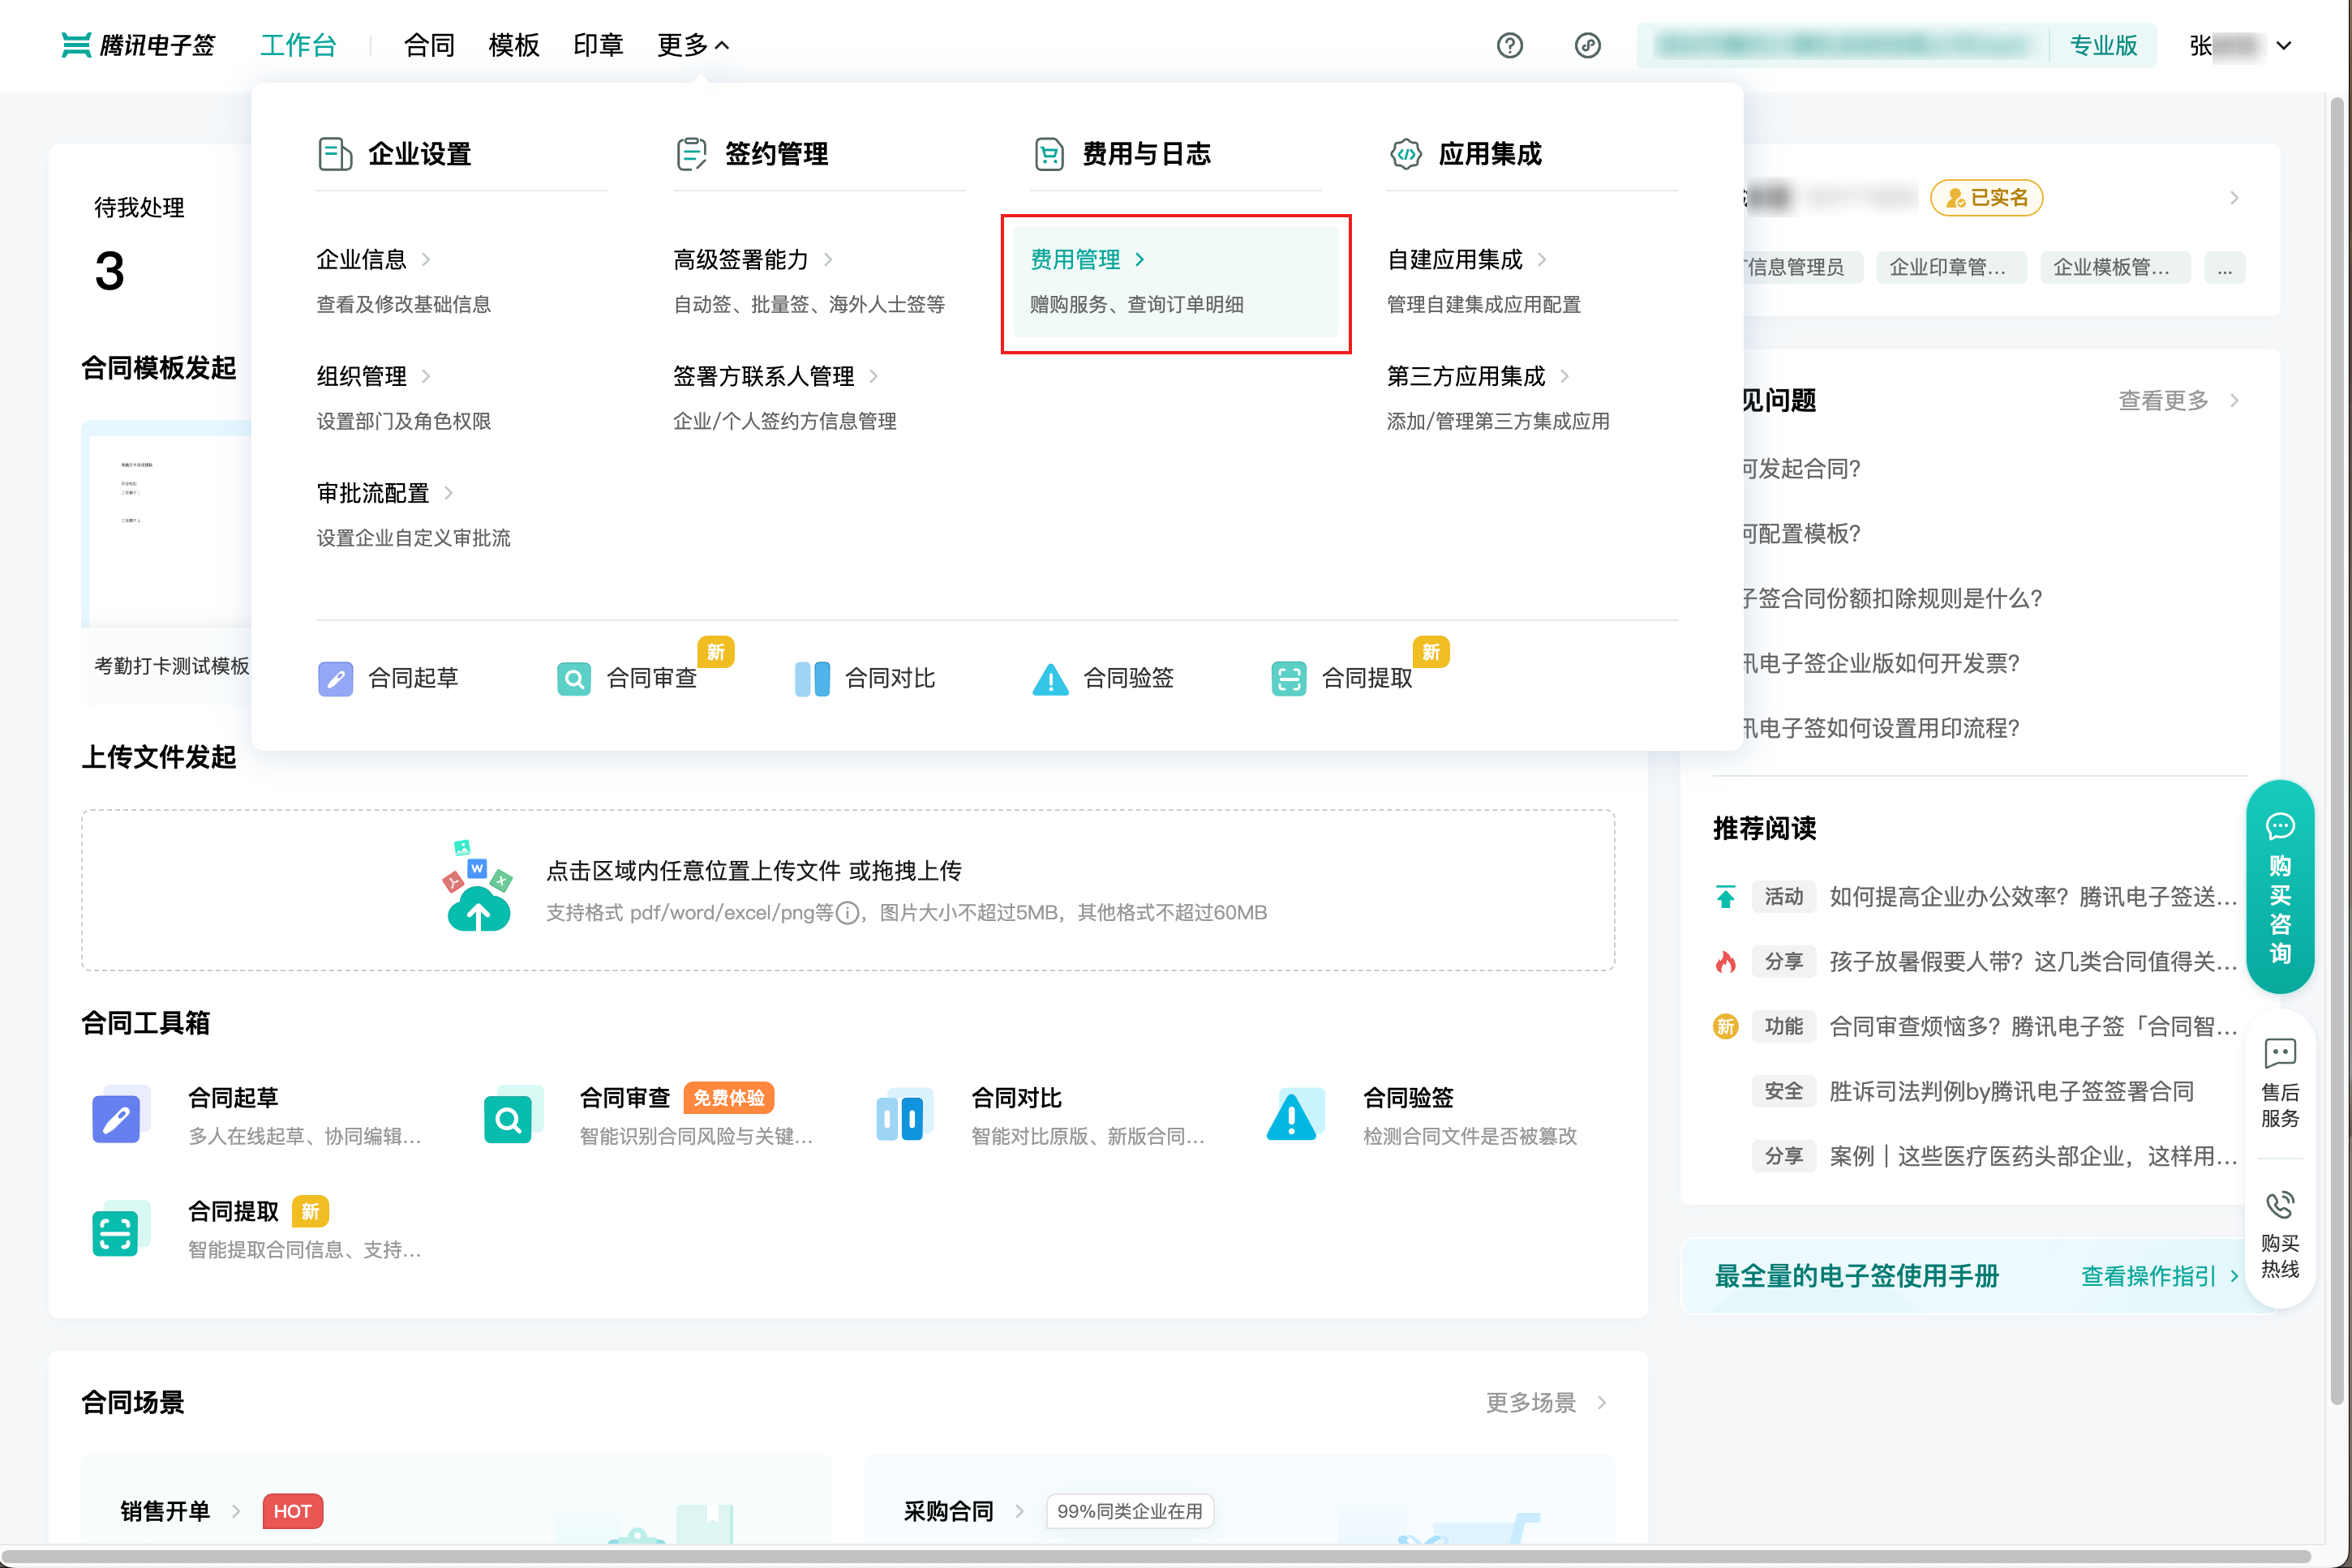Open the 模板 nav item
The image size is (2352, 1568).
pyautogui.click(x=513, y=45)
